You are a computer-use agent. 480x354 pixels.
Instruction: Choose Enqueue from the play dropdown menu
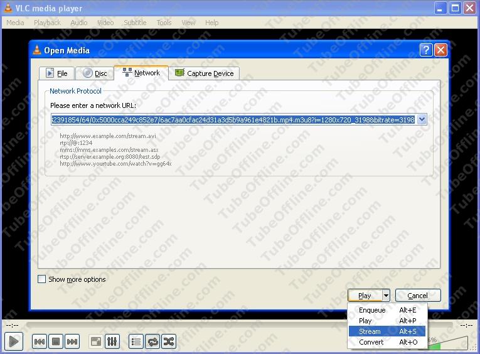387,310
